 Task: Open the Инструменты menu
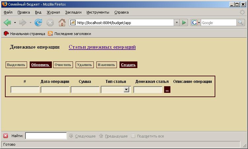(98, 12)
